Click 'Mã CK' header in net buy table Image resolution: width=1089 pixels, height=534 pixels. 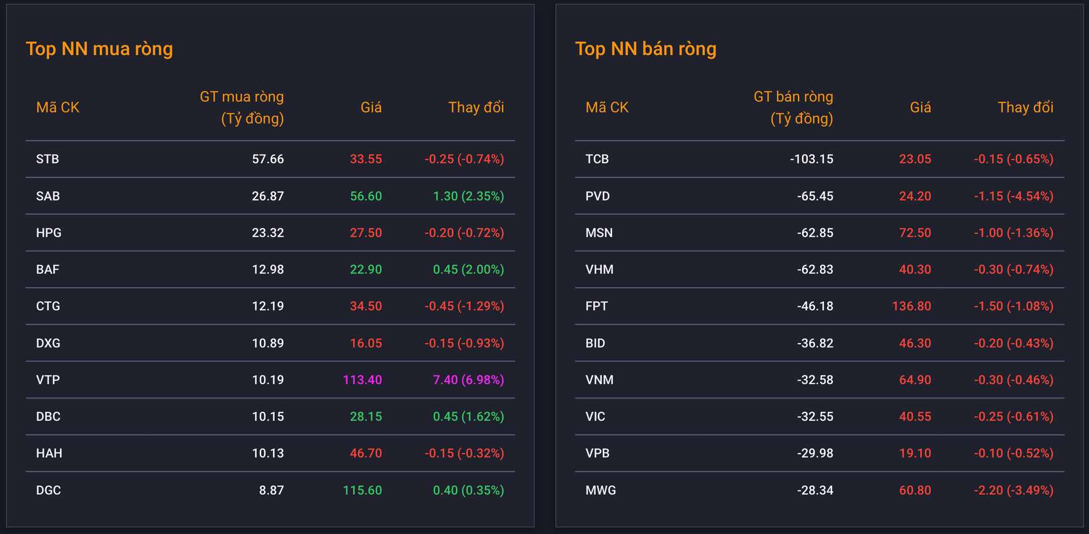[x=58, y=108]
